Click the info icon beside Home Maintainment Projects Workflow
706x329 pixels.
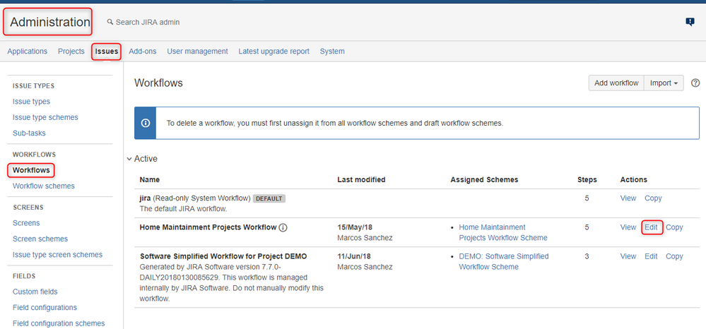pos(283,227)
